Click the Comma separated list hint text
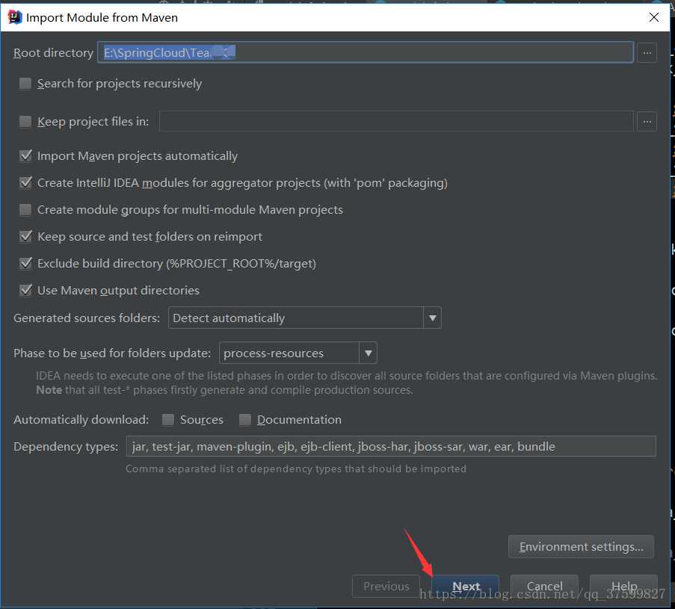The width and height of the screenshot is (675, 609). tap(296, 469)
